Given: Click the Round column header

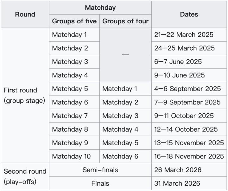Looking at the screenshot, I should coord(25,15).
